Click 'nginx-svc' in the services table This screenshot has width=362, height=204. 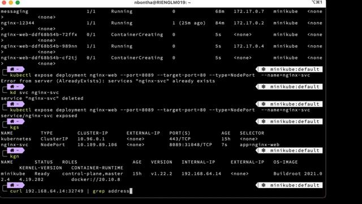pyautogui.click(x=15, y=145)
